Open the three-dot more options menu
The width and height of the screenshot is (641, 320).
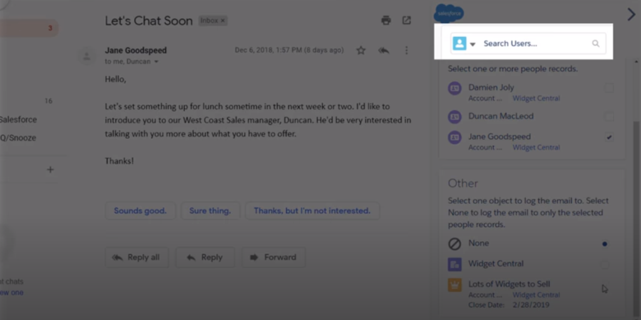(x=406, y=51)
